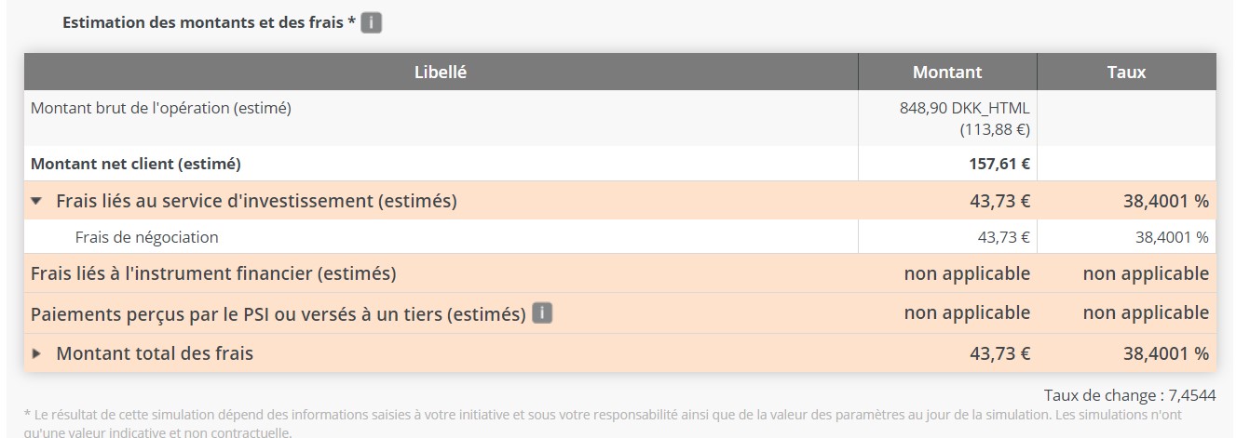This screenshot has width=1250, height=438.
Task: Select the Taux column header
Action: 1127,72
